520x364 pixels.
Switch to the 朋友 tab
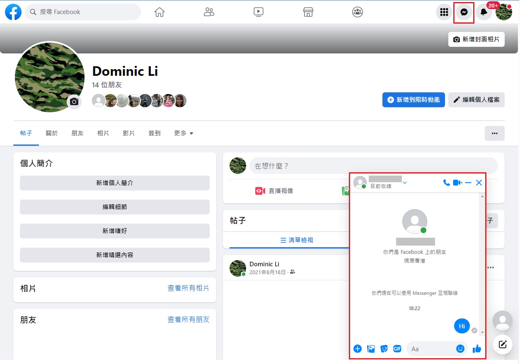point(77,133)
